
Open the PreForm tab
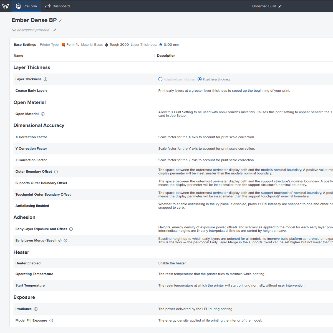click(x=26, y=6)
